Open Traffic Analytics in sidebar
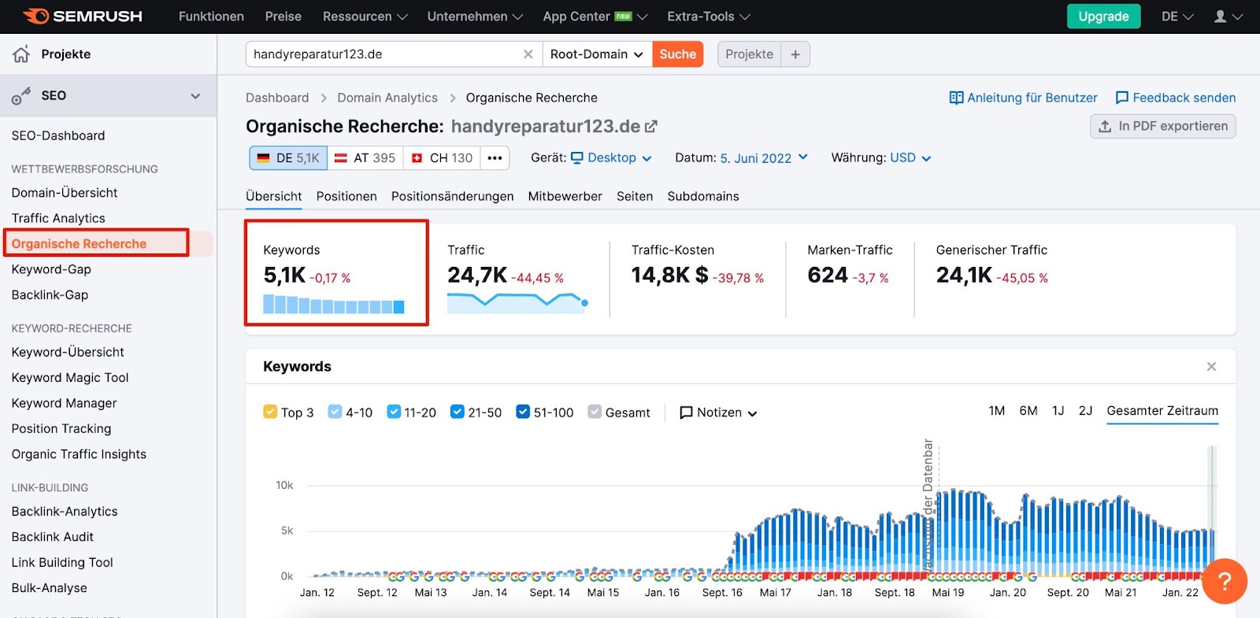The width and height of the screenshot is (1260, 618). [58, 218]
